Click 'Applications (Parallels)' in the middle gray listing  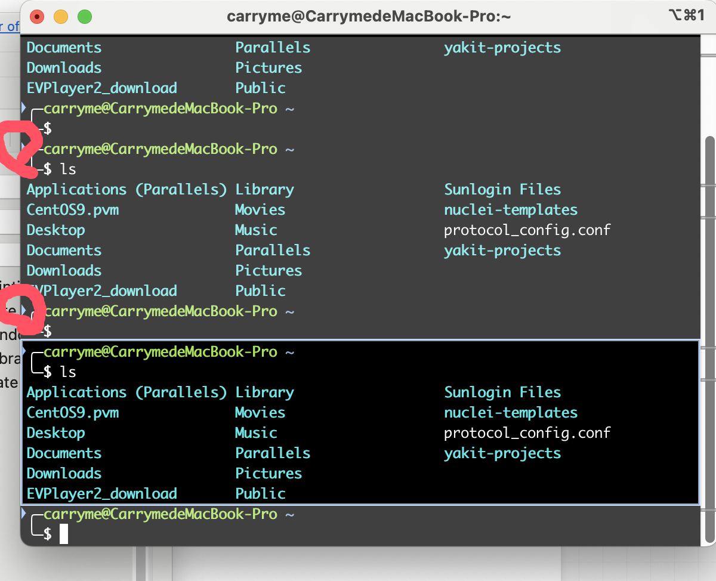[x=126, y=190]
